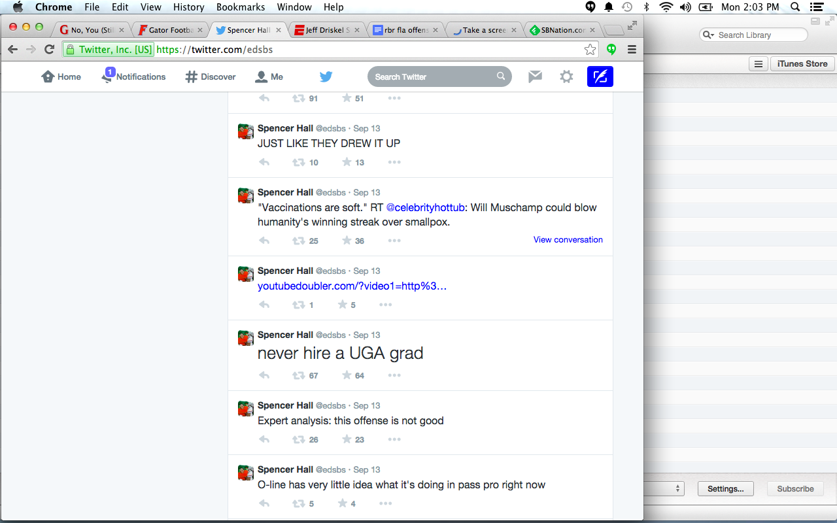Reply to the "Vaccinations are soft" tweet
Screen dimensions: 837x523
(x=264, y=241)
